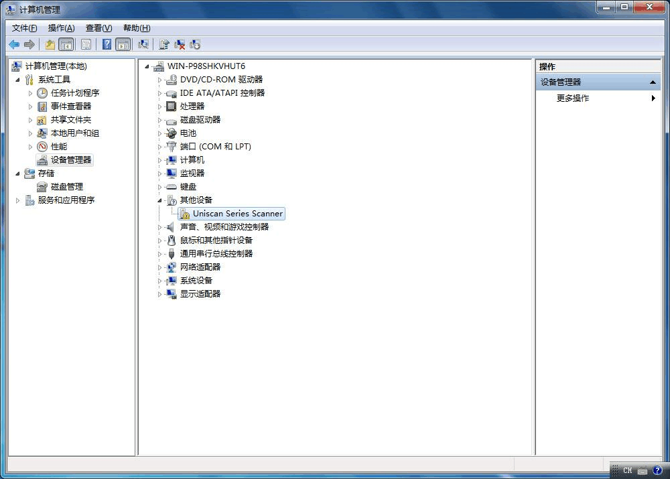Click the 鼠标和其他指针设备 mouse icon

pyautogui.click(x=172, y=241)
